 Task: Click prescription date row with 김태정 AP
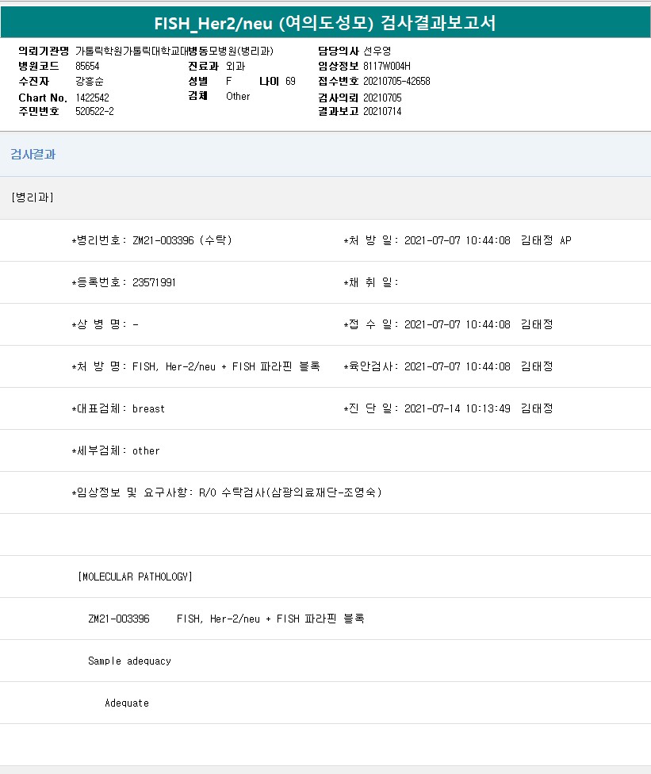click(458, 240)
